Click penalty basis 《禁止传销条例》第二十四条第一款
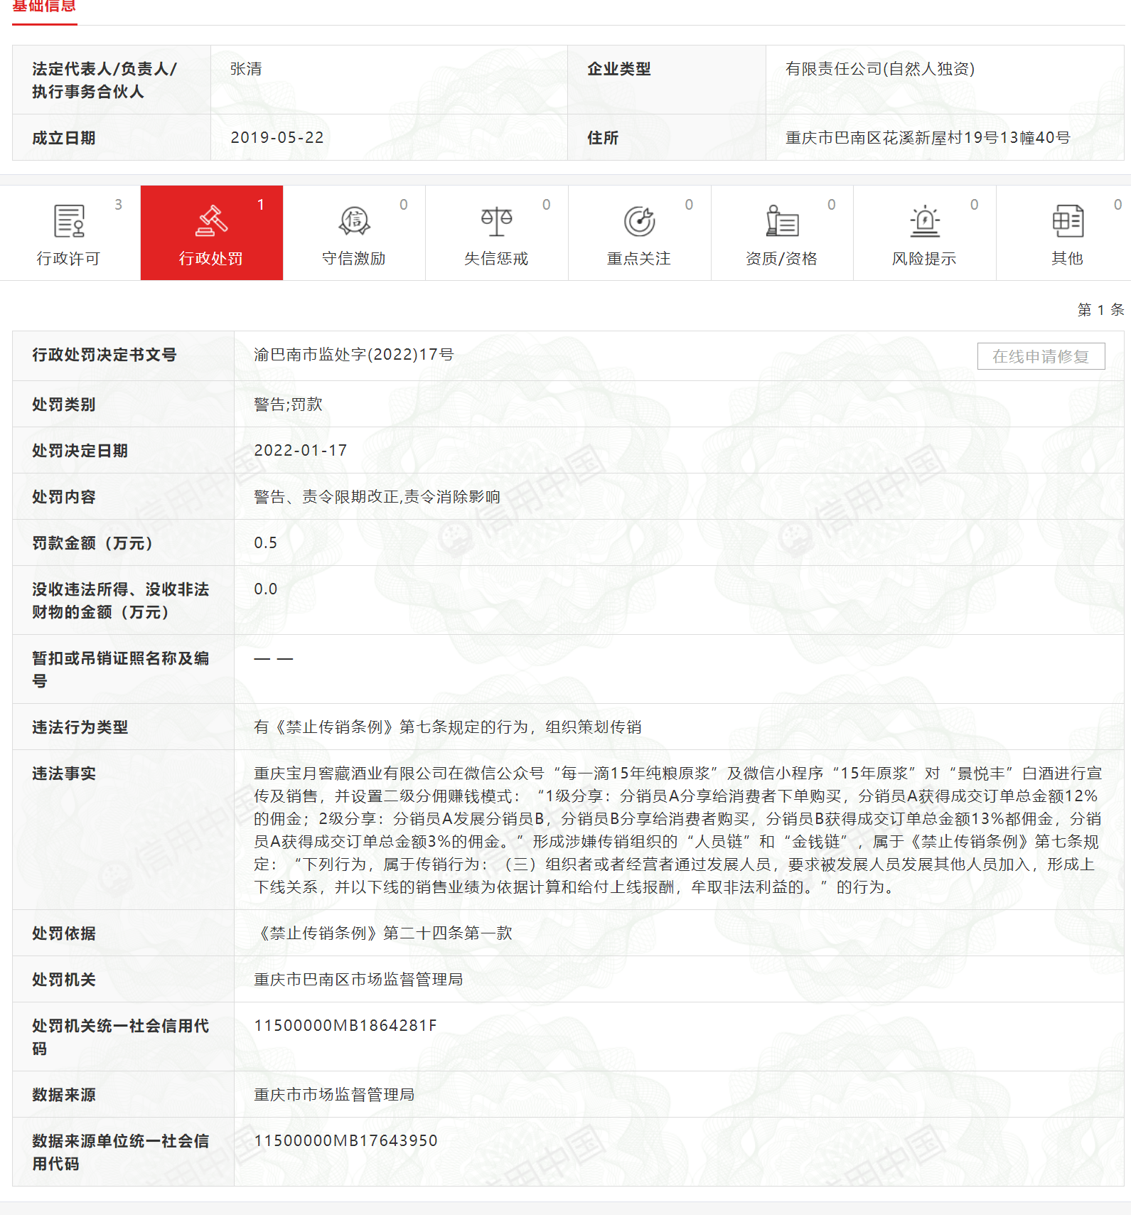1131x1215 pixels. tap(383, 933)
